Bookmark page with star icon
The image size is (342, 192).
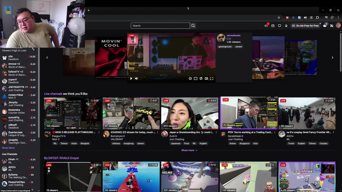tap(279, 18)
